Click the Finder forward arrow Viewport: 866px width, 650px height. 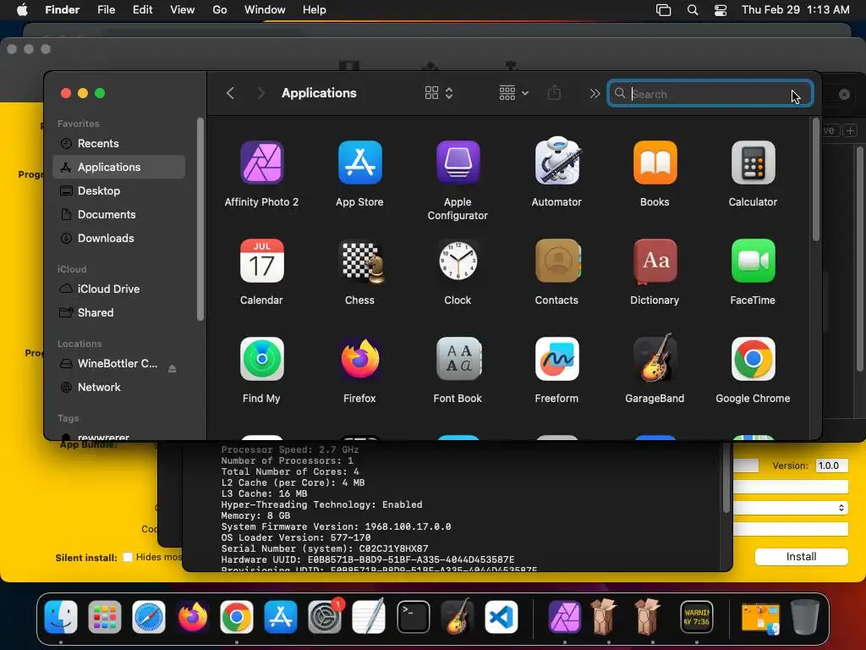point(260,93)
